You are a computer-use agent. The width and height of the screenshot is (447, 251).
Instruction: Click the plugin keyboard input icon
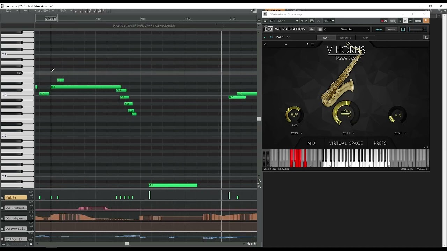tap(418, 21)
